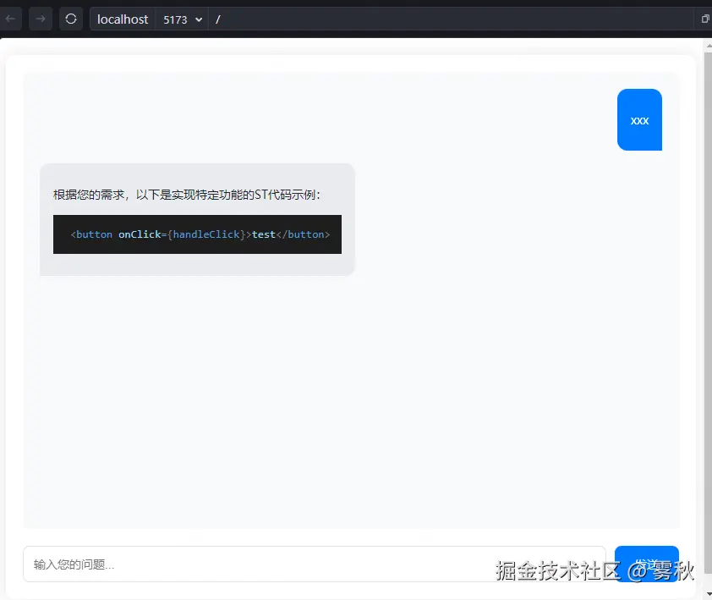Select the dark code block snippet
712x600 pixels.
[197, 234]
